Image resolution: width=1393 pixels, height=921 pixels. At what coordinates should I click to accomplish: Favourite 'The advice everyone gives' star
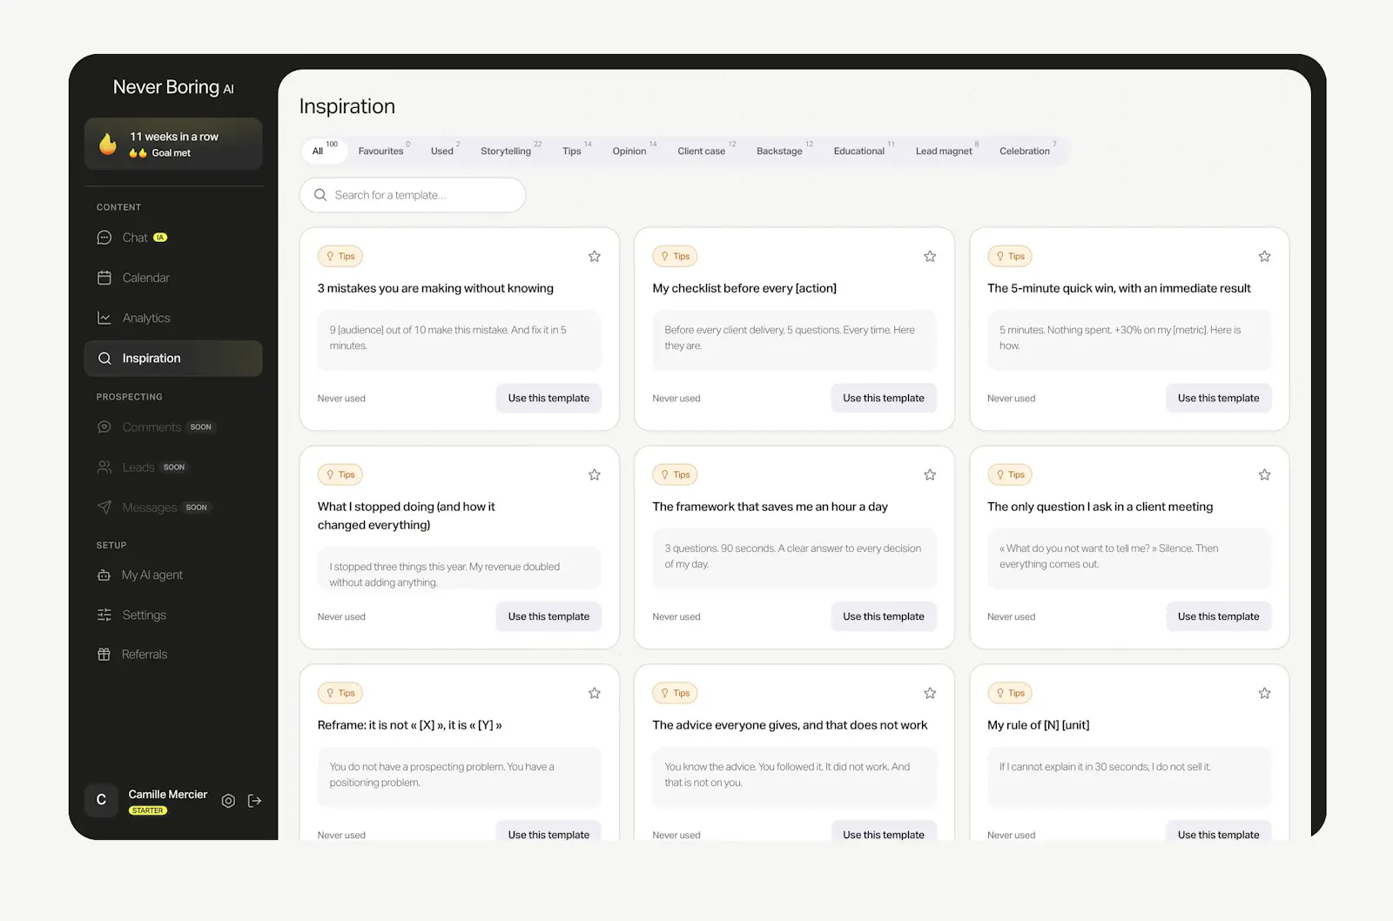pos(930,693)
